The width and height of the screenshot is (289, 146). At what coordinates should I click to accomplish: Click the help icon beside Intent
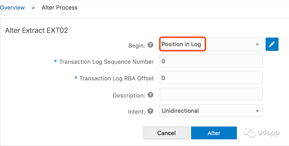pos(151,111)
